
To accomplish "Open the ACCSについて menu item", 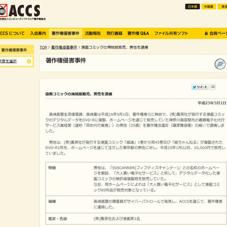I will [12, 34].
